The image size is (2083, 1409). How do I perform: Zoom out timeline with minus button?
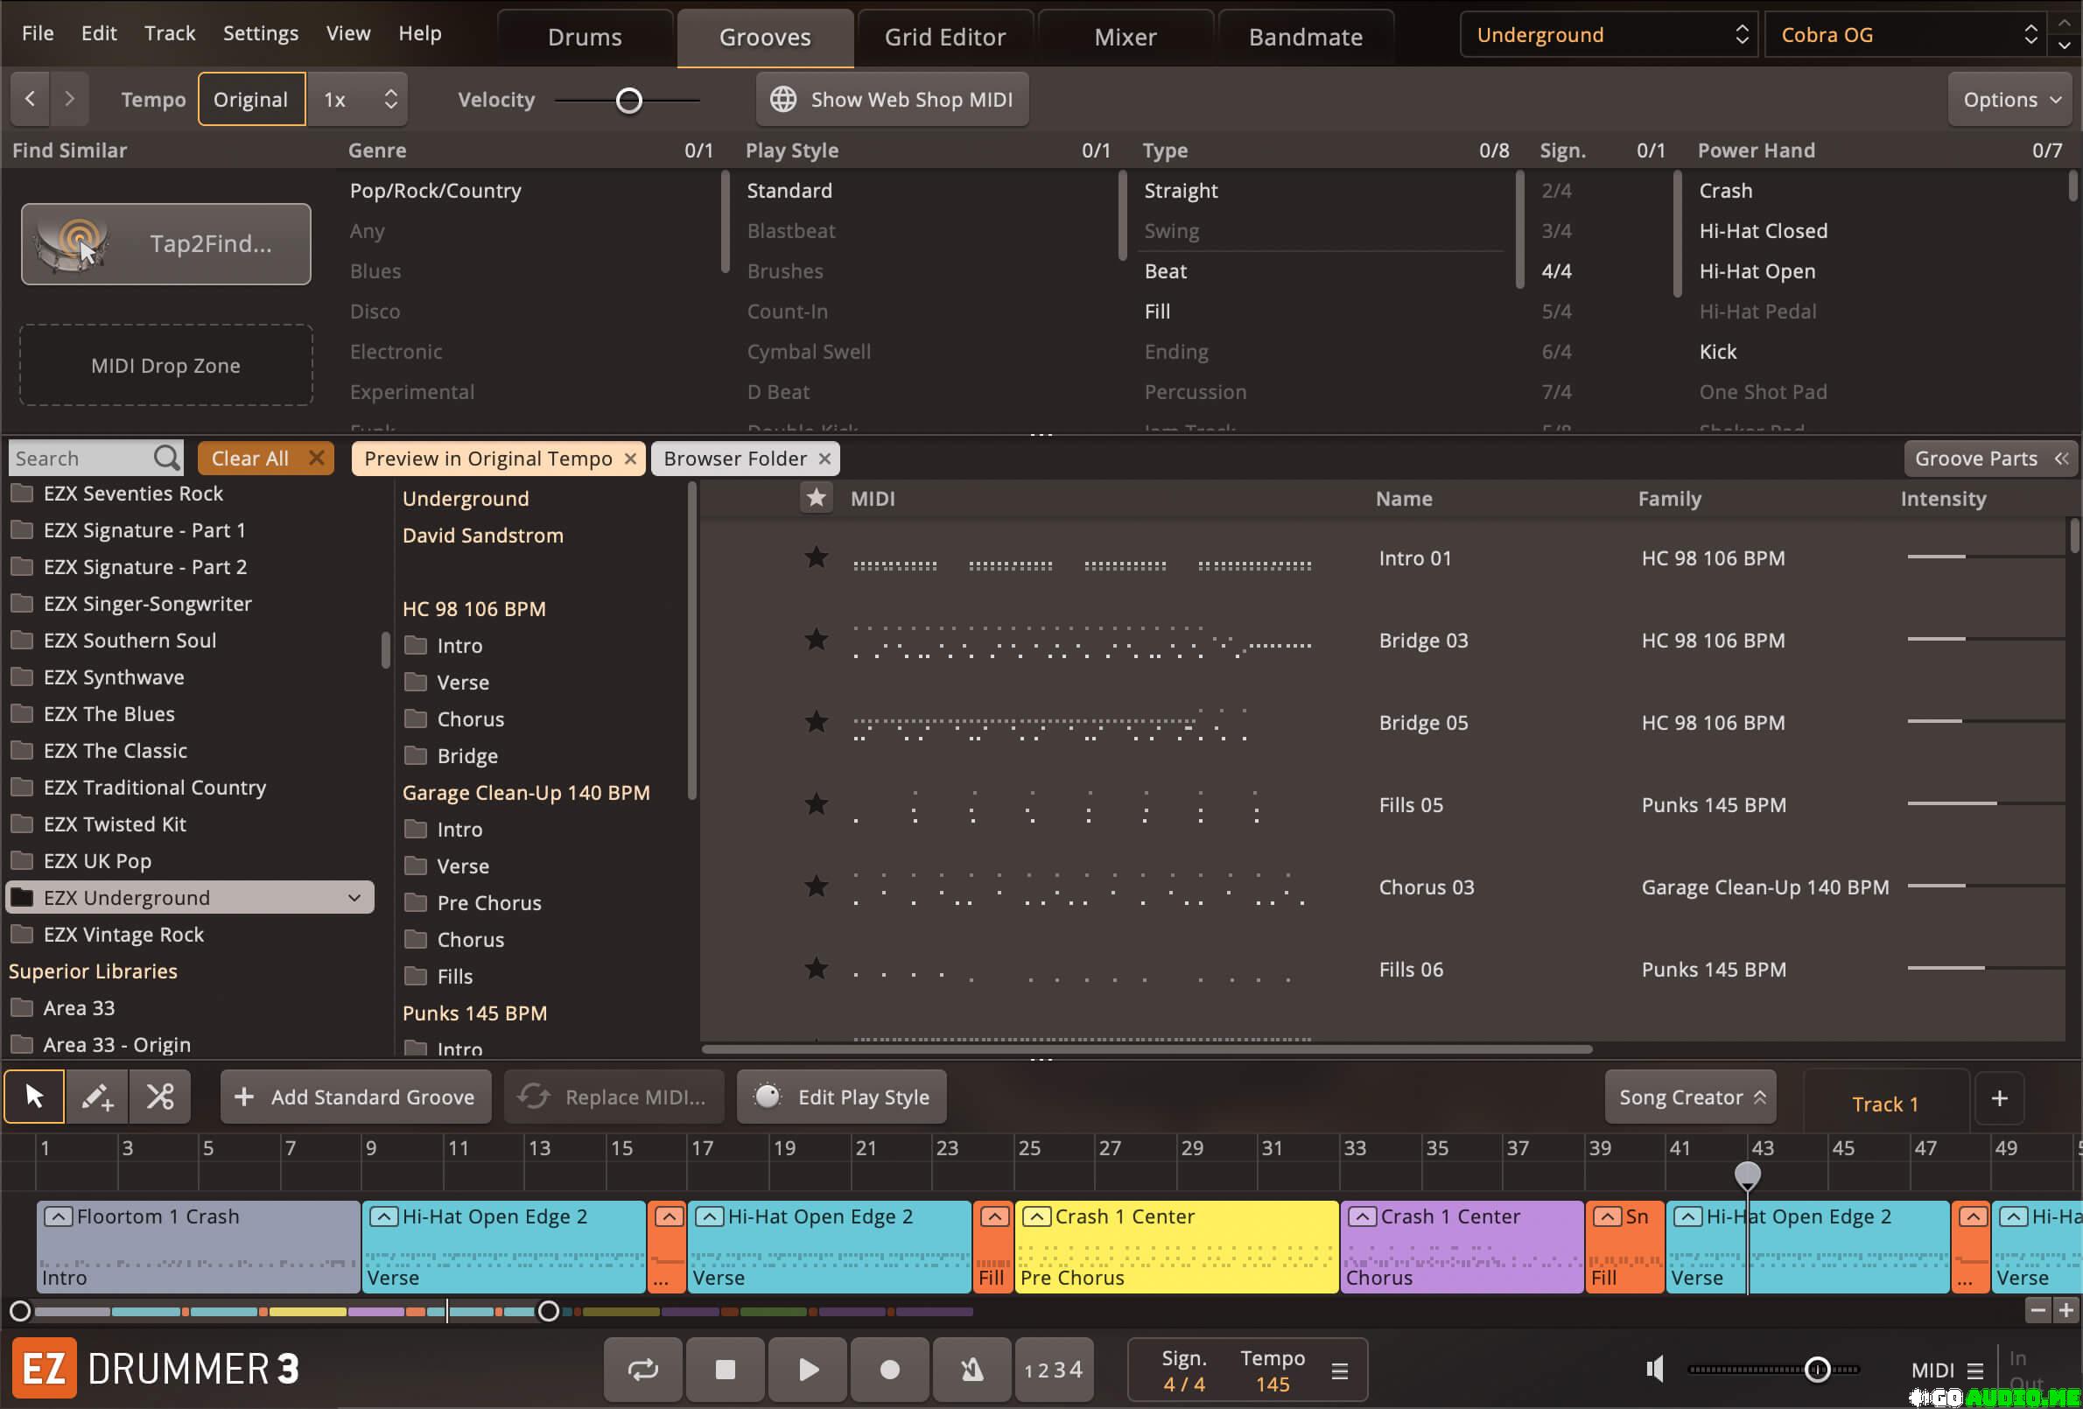click(x=2037, y=1310)
